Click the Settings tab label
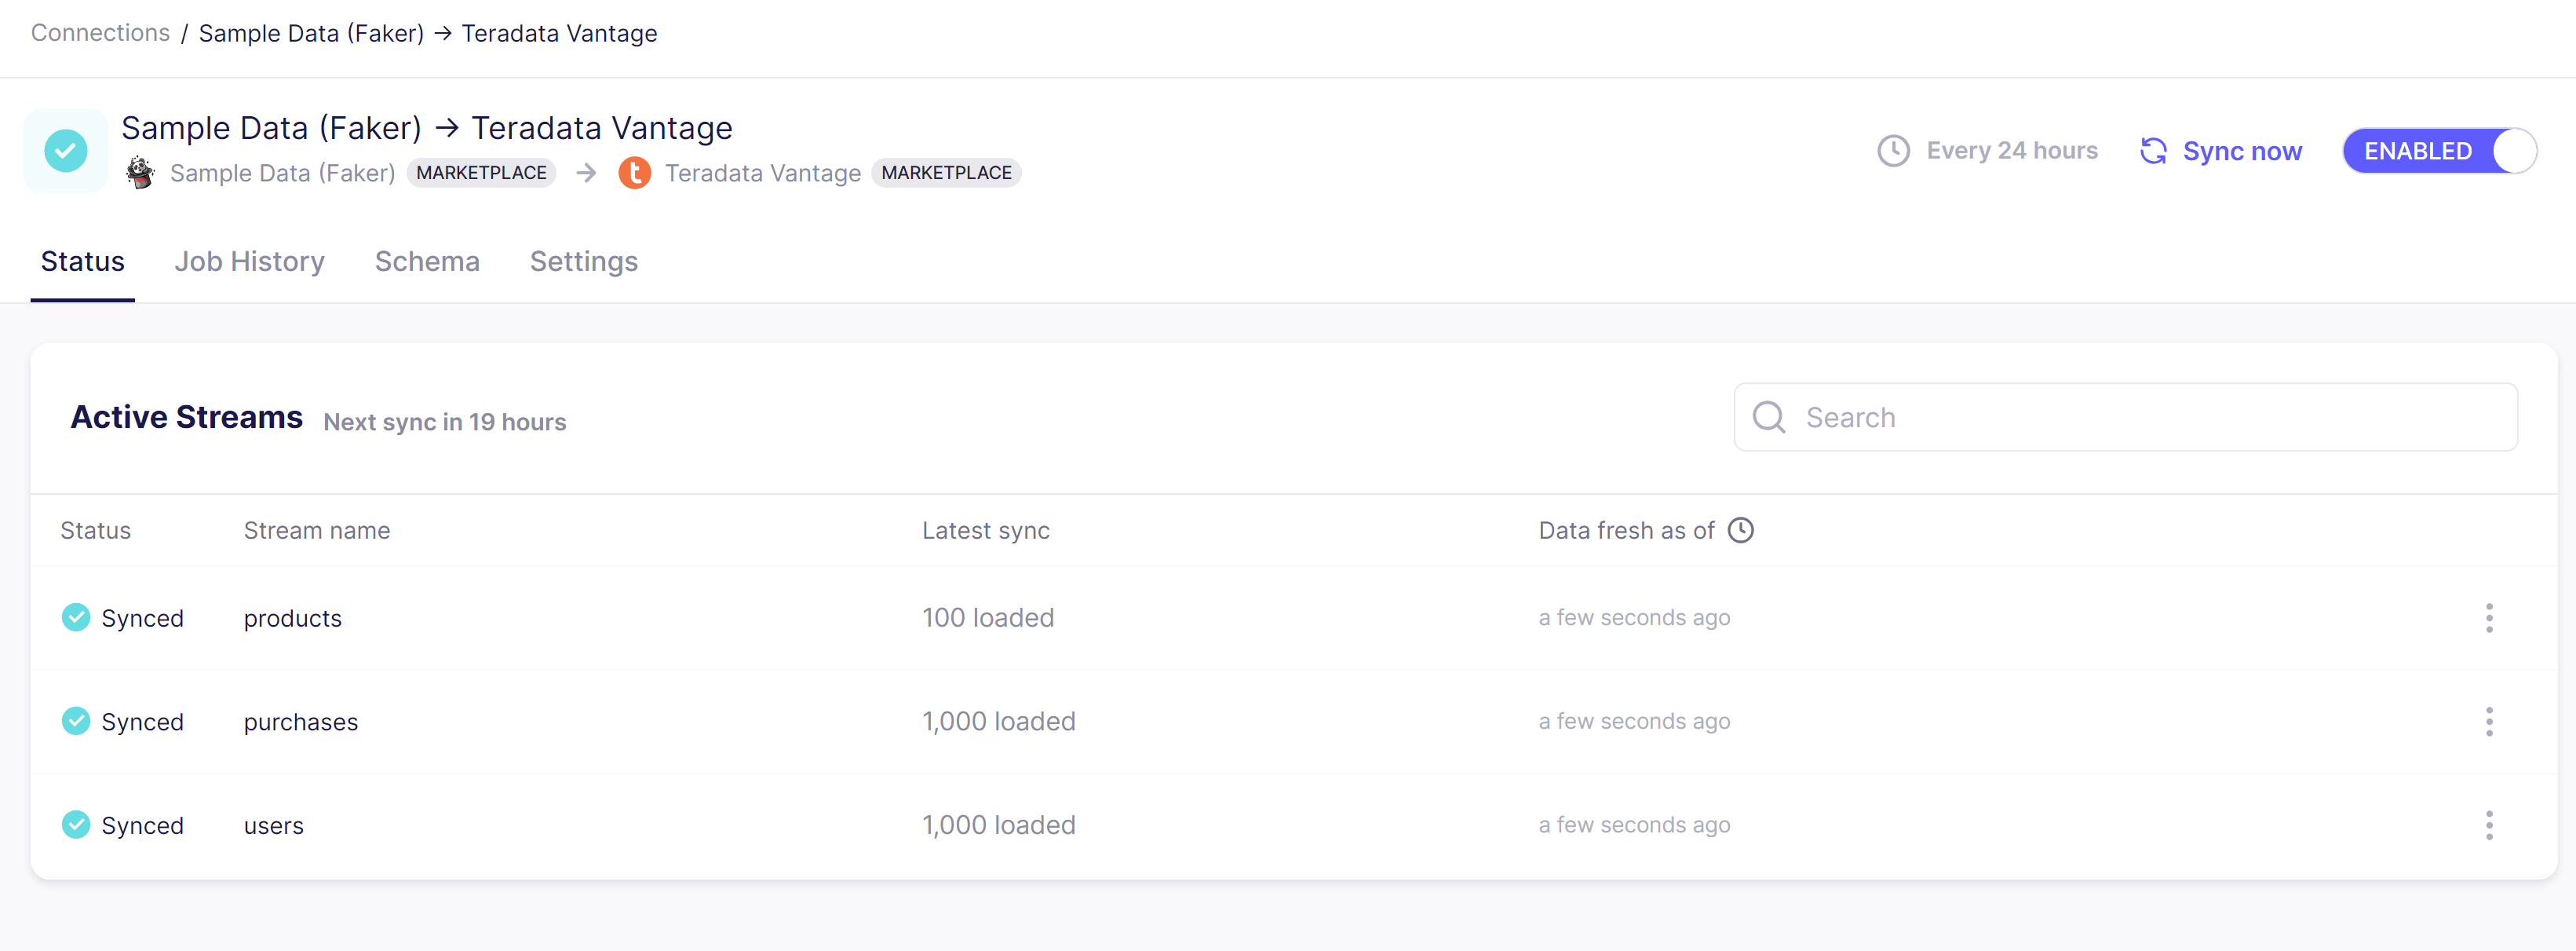2576x951 pixels. pos(583,259)
